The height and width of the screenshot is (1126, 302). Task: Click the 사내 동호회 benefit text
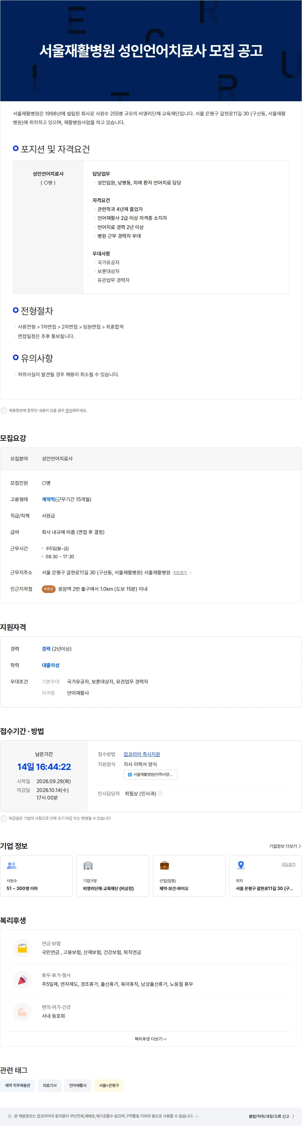(53, 1016)
